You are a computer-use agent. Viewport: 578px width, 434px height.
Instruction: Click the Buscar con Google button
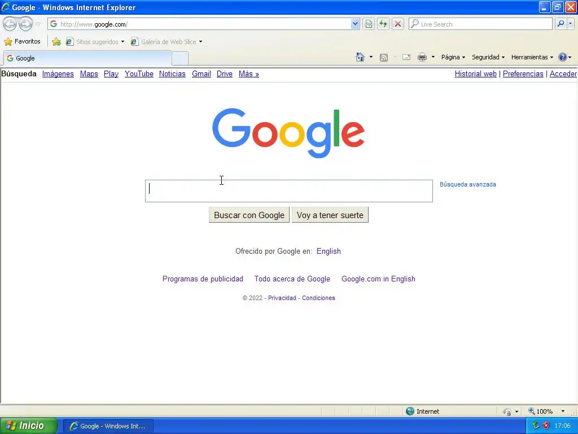[x=249, y=215]
